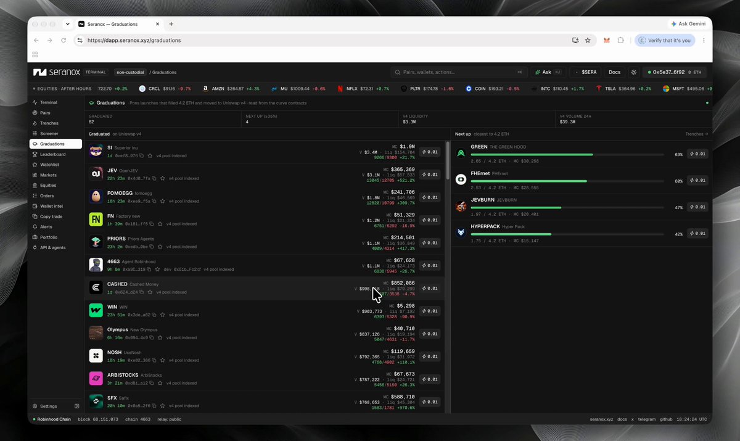Open a new browser tab
Viewport: 740px width, 441px height.
click(x=171, y=24)
